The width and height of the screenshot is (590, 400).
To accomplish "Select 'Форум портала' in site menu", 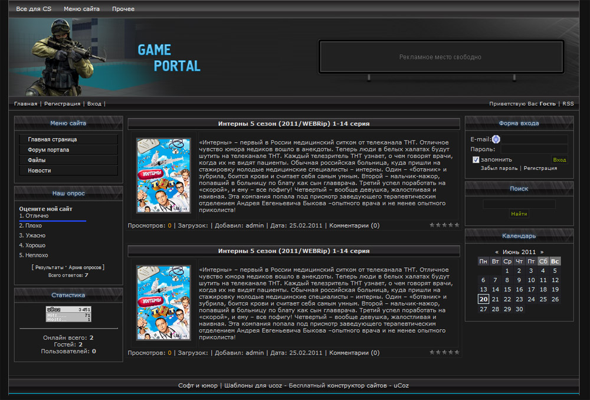I will (48, 150).
